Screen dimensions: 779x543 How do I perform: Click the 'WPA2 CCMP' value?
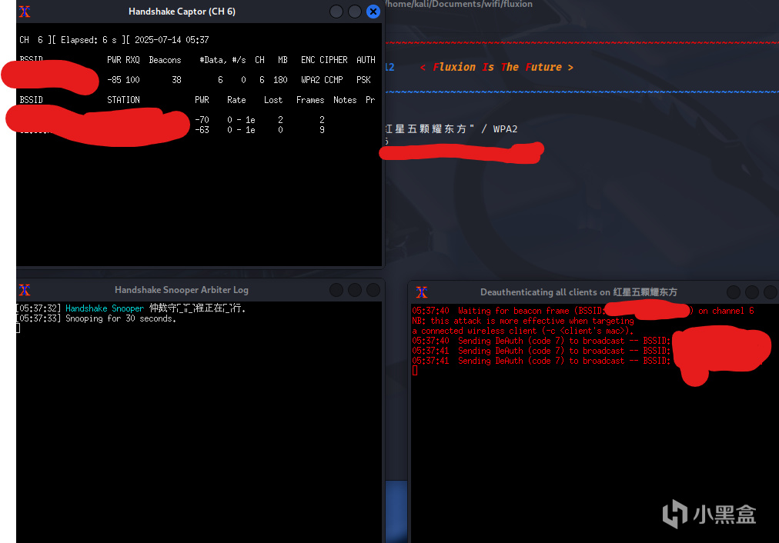[322, 80]
